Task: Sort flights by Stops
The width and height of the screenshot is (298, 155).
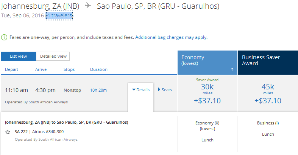Action: pyautogui.click(x=69, y=69)
